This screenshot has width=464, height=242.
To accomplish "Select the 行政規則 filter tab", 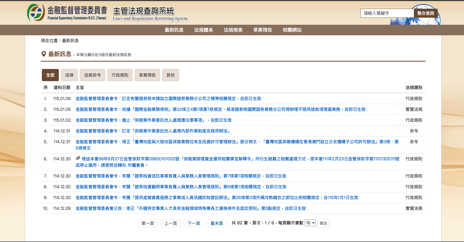I will [x=120, y=75].
